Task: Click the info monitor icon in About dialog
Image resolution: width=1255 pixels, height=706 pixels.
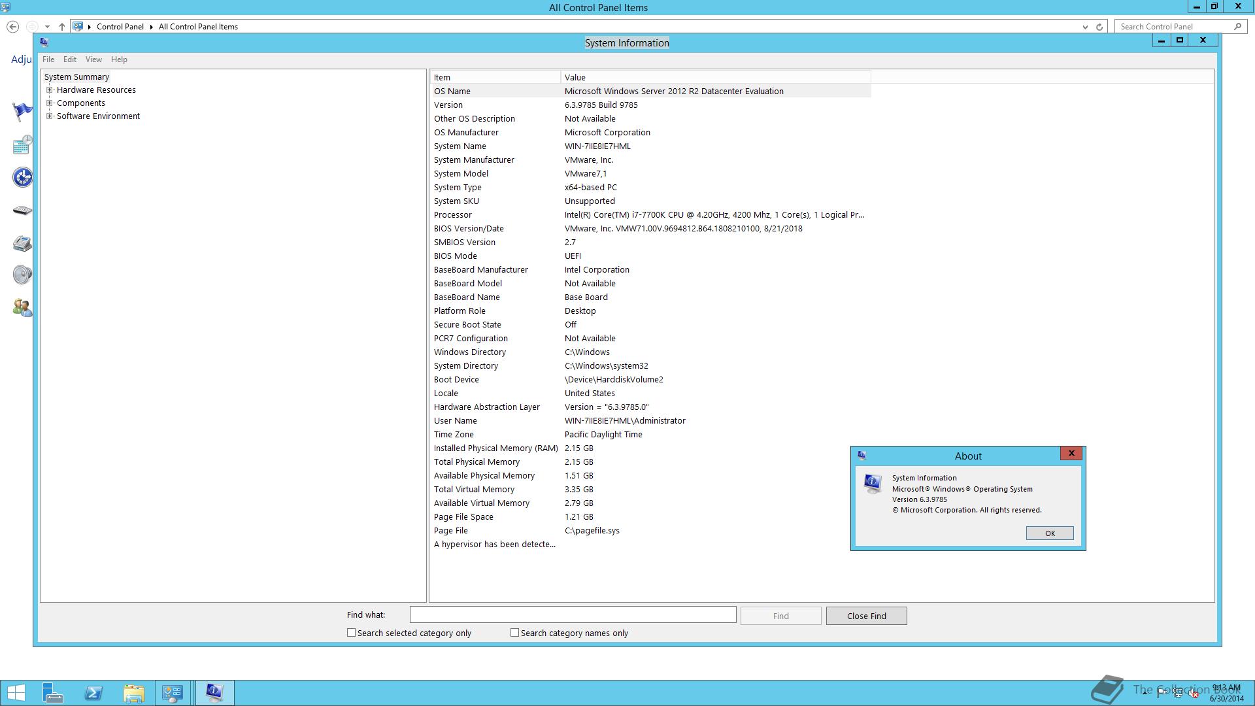Action: 873,484
